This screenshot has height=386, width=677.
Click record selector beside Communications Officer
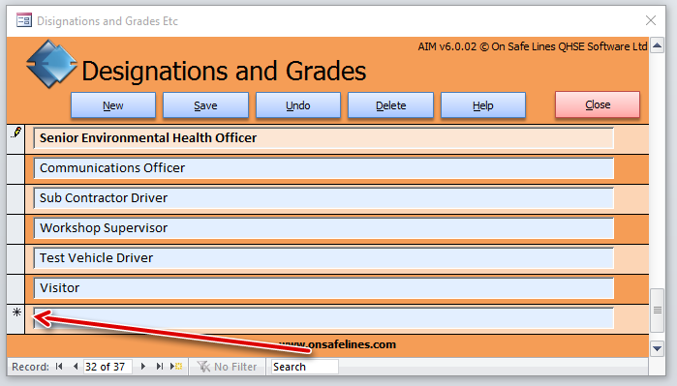click(15, 169)
